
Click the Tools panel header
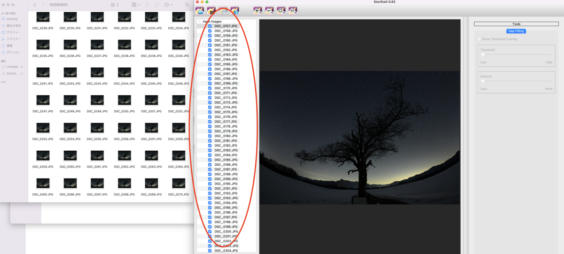[x=516, y=24]
